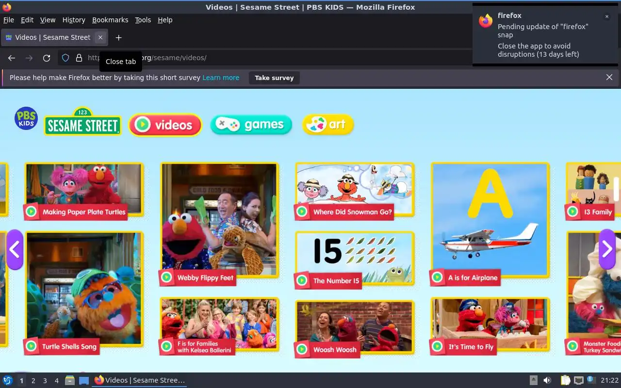Switch to workspace 3 in taskbar
Image resolution: width=621 pixels, height=388 pixels.
point(45,381)
